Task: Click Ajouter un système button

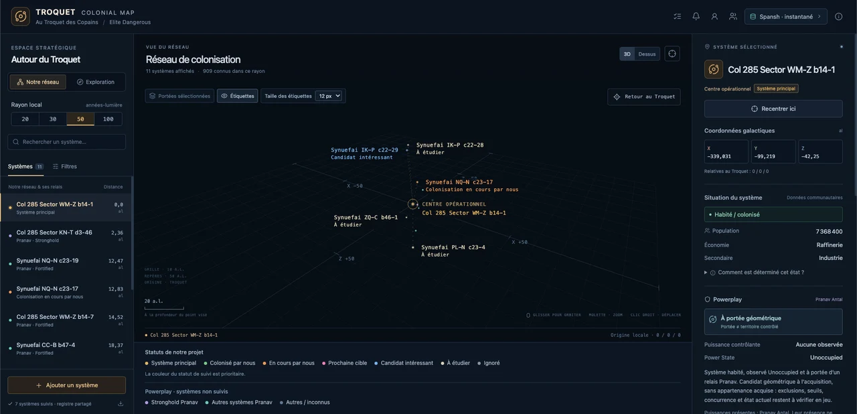Action: click(67, 385)
